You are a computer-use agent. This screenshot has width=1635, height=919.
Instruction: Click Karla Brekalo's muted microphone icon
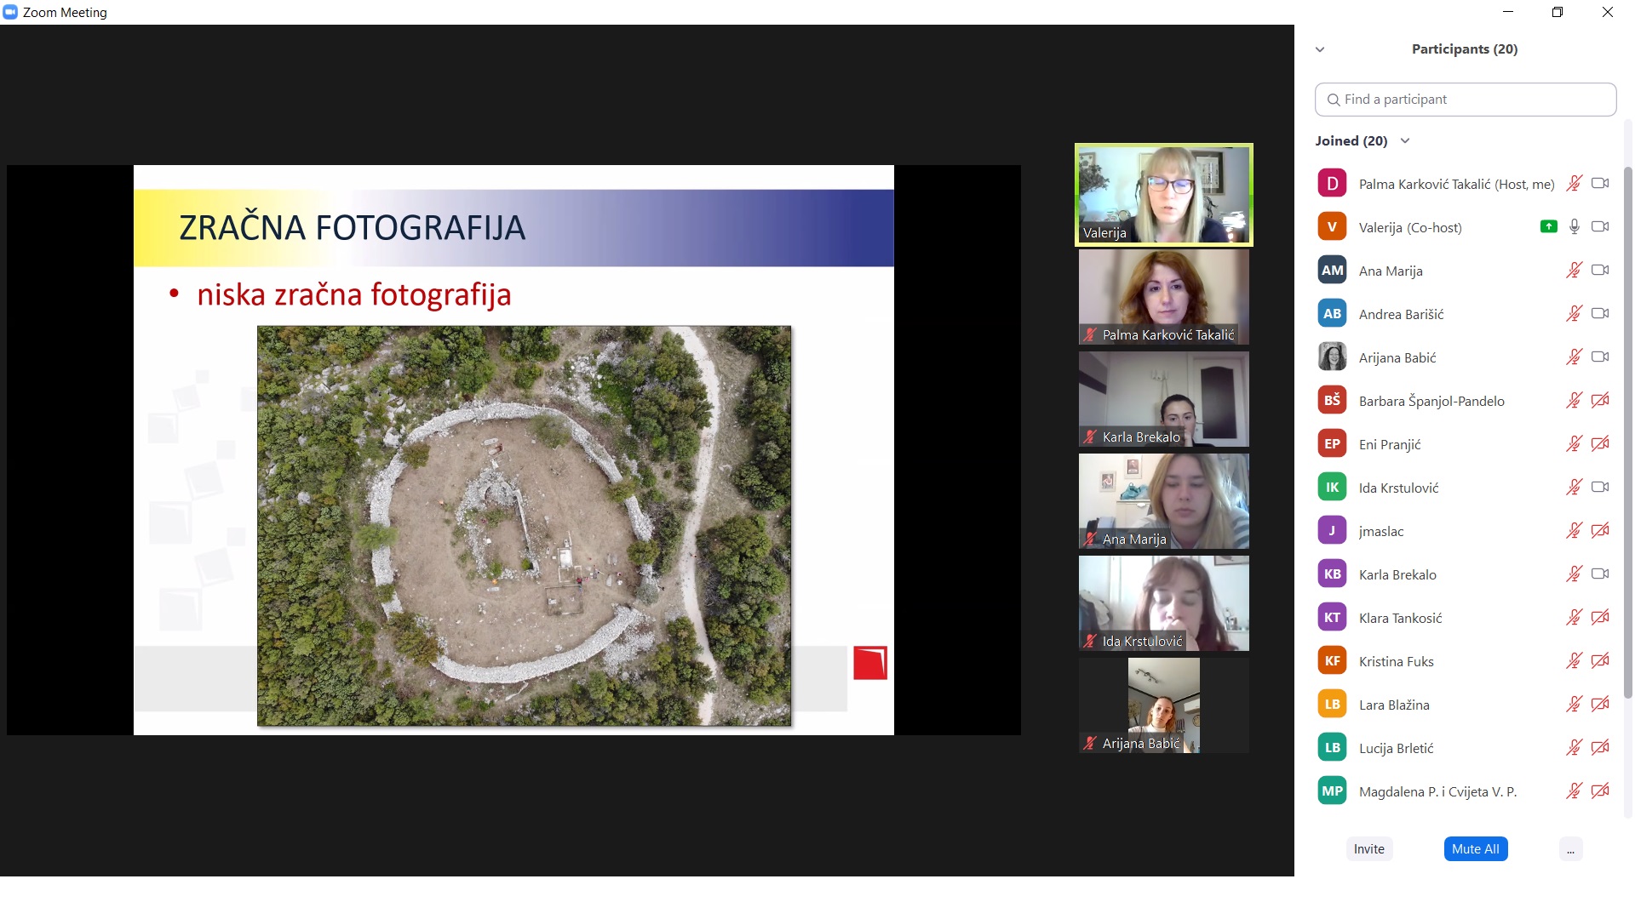point(1575,574)
